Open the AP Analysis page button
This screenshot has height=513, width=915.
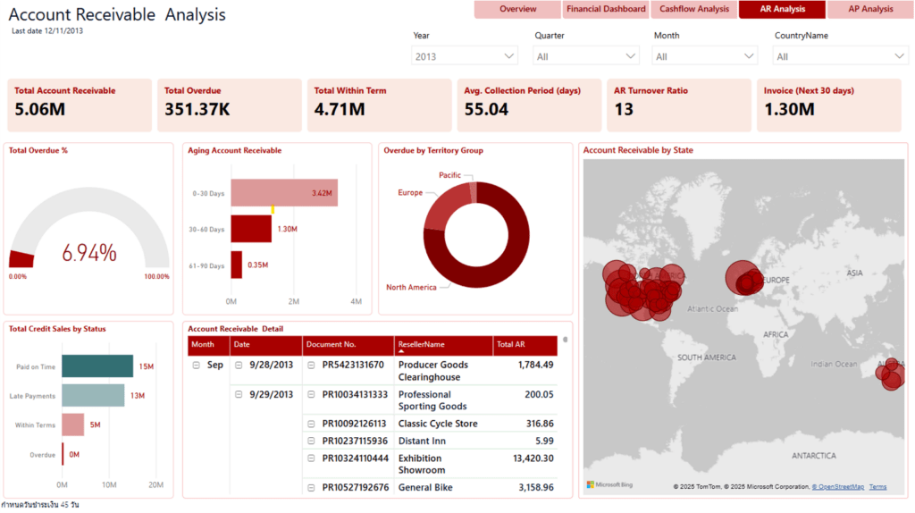(x=870, y=9)
